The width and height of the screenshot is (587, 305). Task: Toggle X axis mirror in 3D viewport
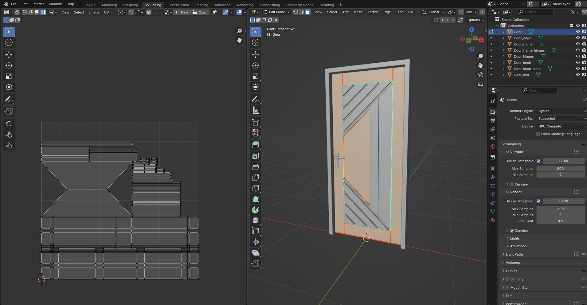[x=442, y=20]
